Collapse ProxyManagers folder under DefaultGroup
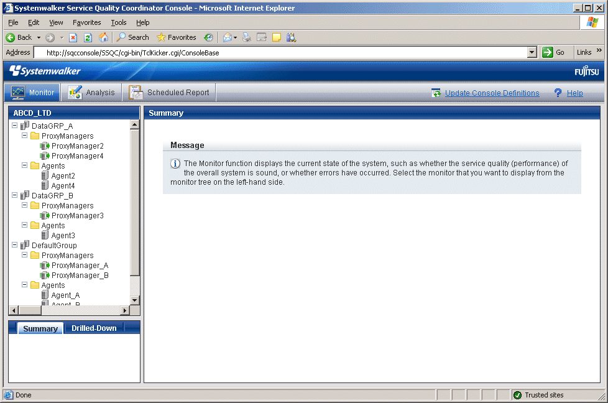The image size is (608, 403). tap(24, 255)
